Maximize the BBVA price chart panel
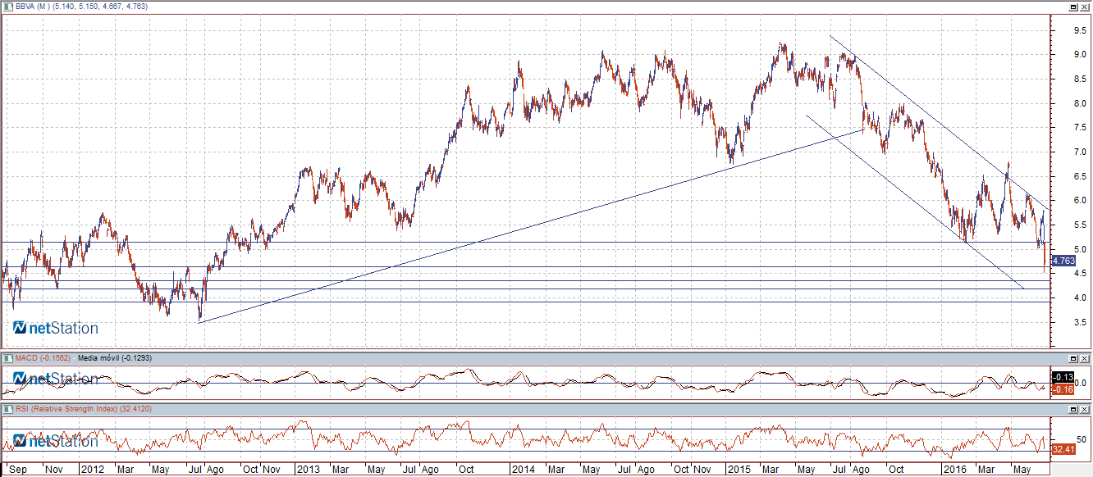Screen dimensions: 1093x477 (x=1073, y=6)
